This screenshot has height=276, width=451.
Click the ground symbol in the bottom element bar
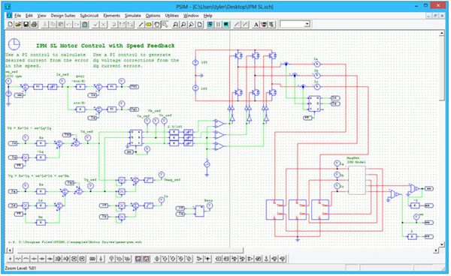[101, 259]
